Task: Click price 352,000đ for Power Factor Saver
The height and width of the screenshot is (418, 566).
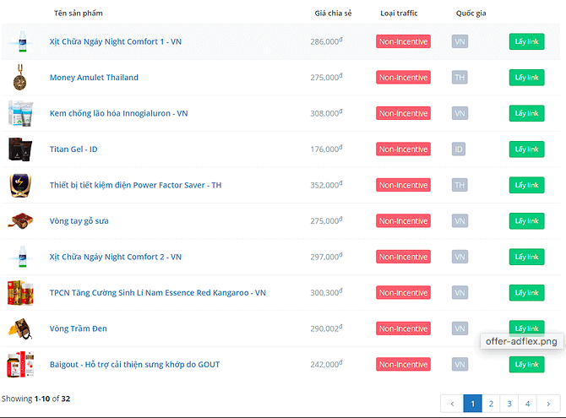Action: click(x=326, y=185)
